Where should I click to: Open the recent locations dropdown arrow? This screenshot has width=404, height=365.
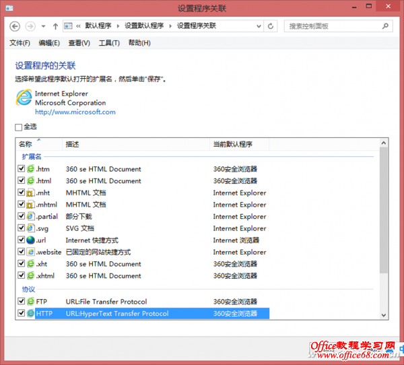point(43,26)
